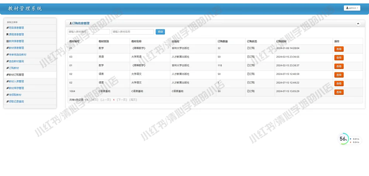Screen dimensions: 369x176
Task: Click 查看 for the C语言基础 order
Action: tap(339, 92)
